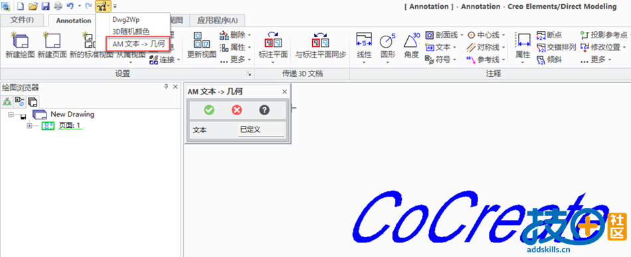The height and width of the screenshot is (257, 631).
Task: Choose 3D随机颜色 from the dropdown menu
Action: [x=131, y=31]
